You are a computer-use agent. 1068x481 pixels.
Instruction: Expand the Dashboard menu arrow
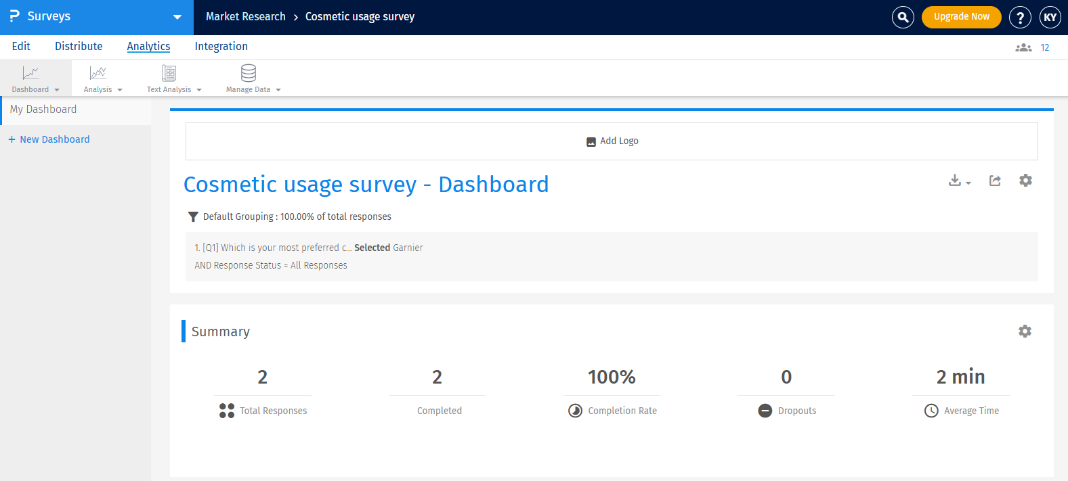coord(57,90)
